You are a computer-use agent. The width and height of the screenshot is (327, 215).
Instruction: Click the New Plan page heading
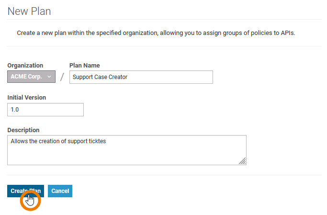pyautogui.click(x=29, y=11)
